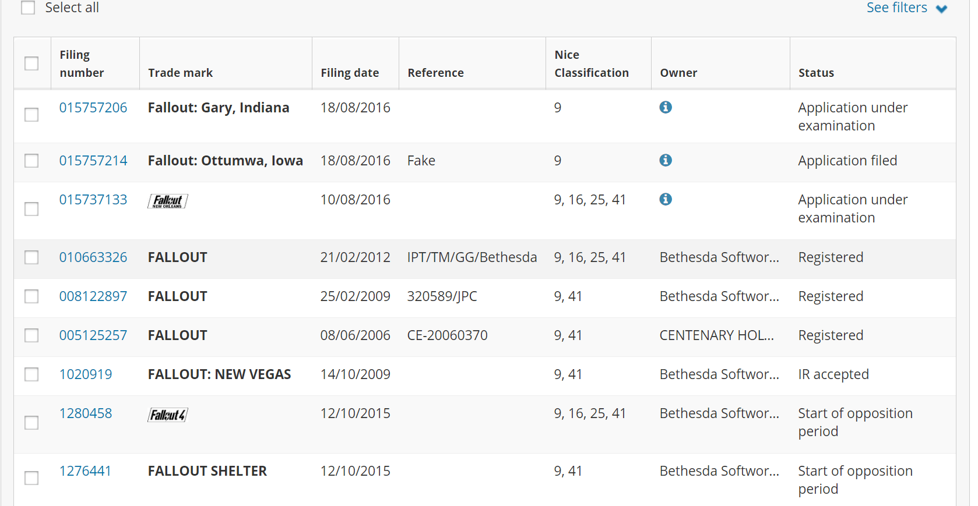Select row checkbox for filing 015757214

pyautogui.click(x=31, y=161)
